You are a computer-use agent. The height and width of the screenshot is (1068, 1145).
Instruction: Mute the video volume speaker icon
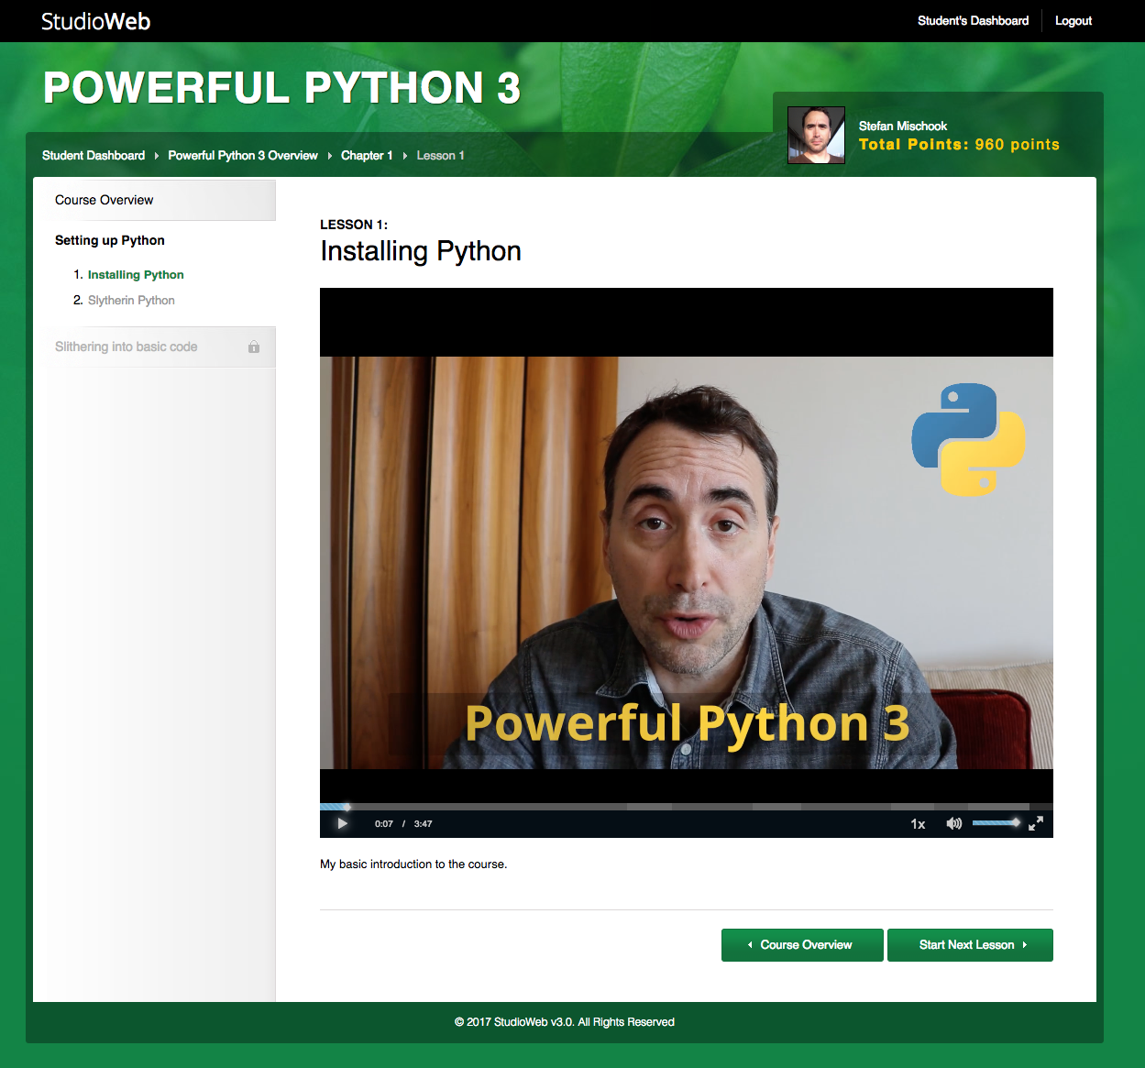[953, 823]
